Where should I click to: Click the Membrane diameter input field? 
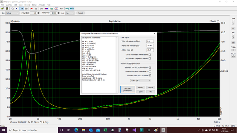[150, 45]
